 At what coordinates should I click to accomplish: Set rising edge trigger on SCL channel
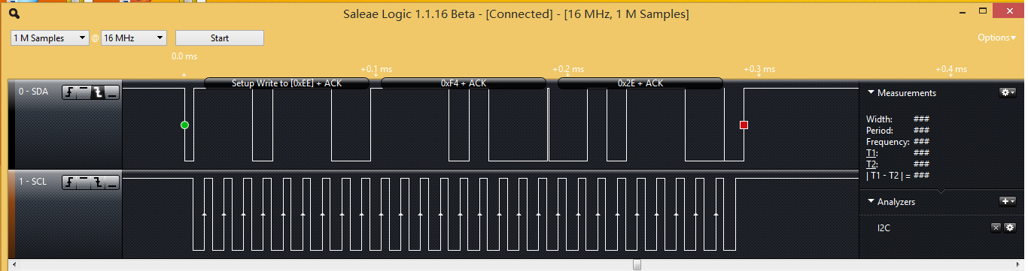coord(69,182)
